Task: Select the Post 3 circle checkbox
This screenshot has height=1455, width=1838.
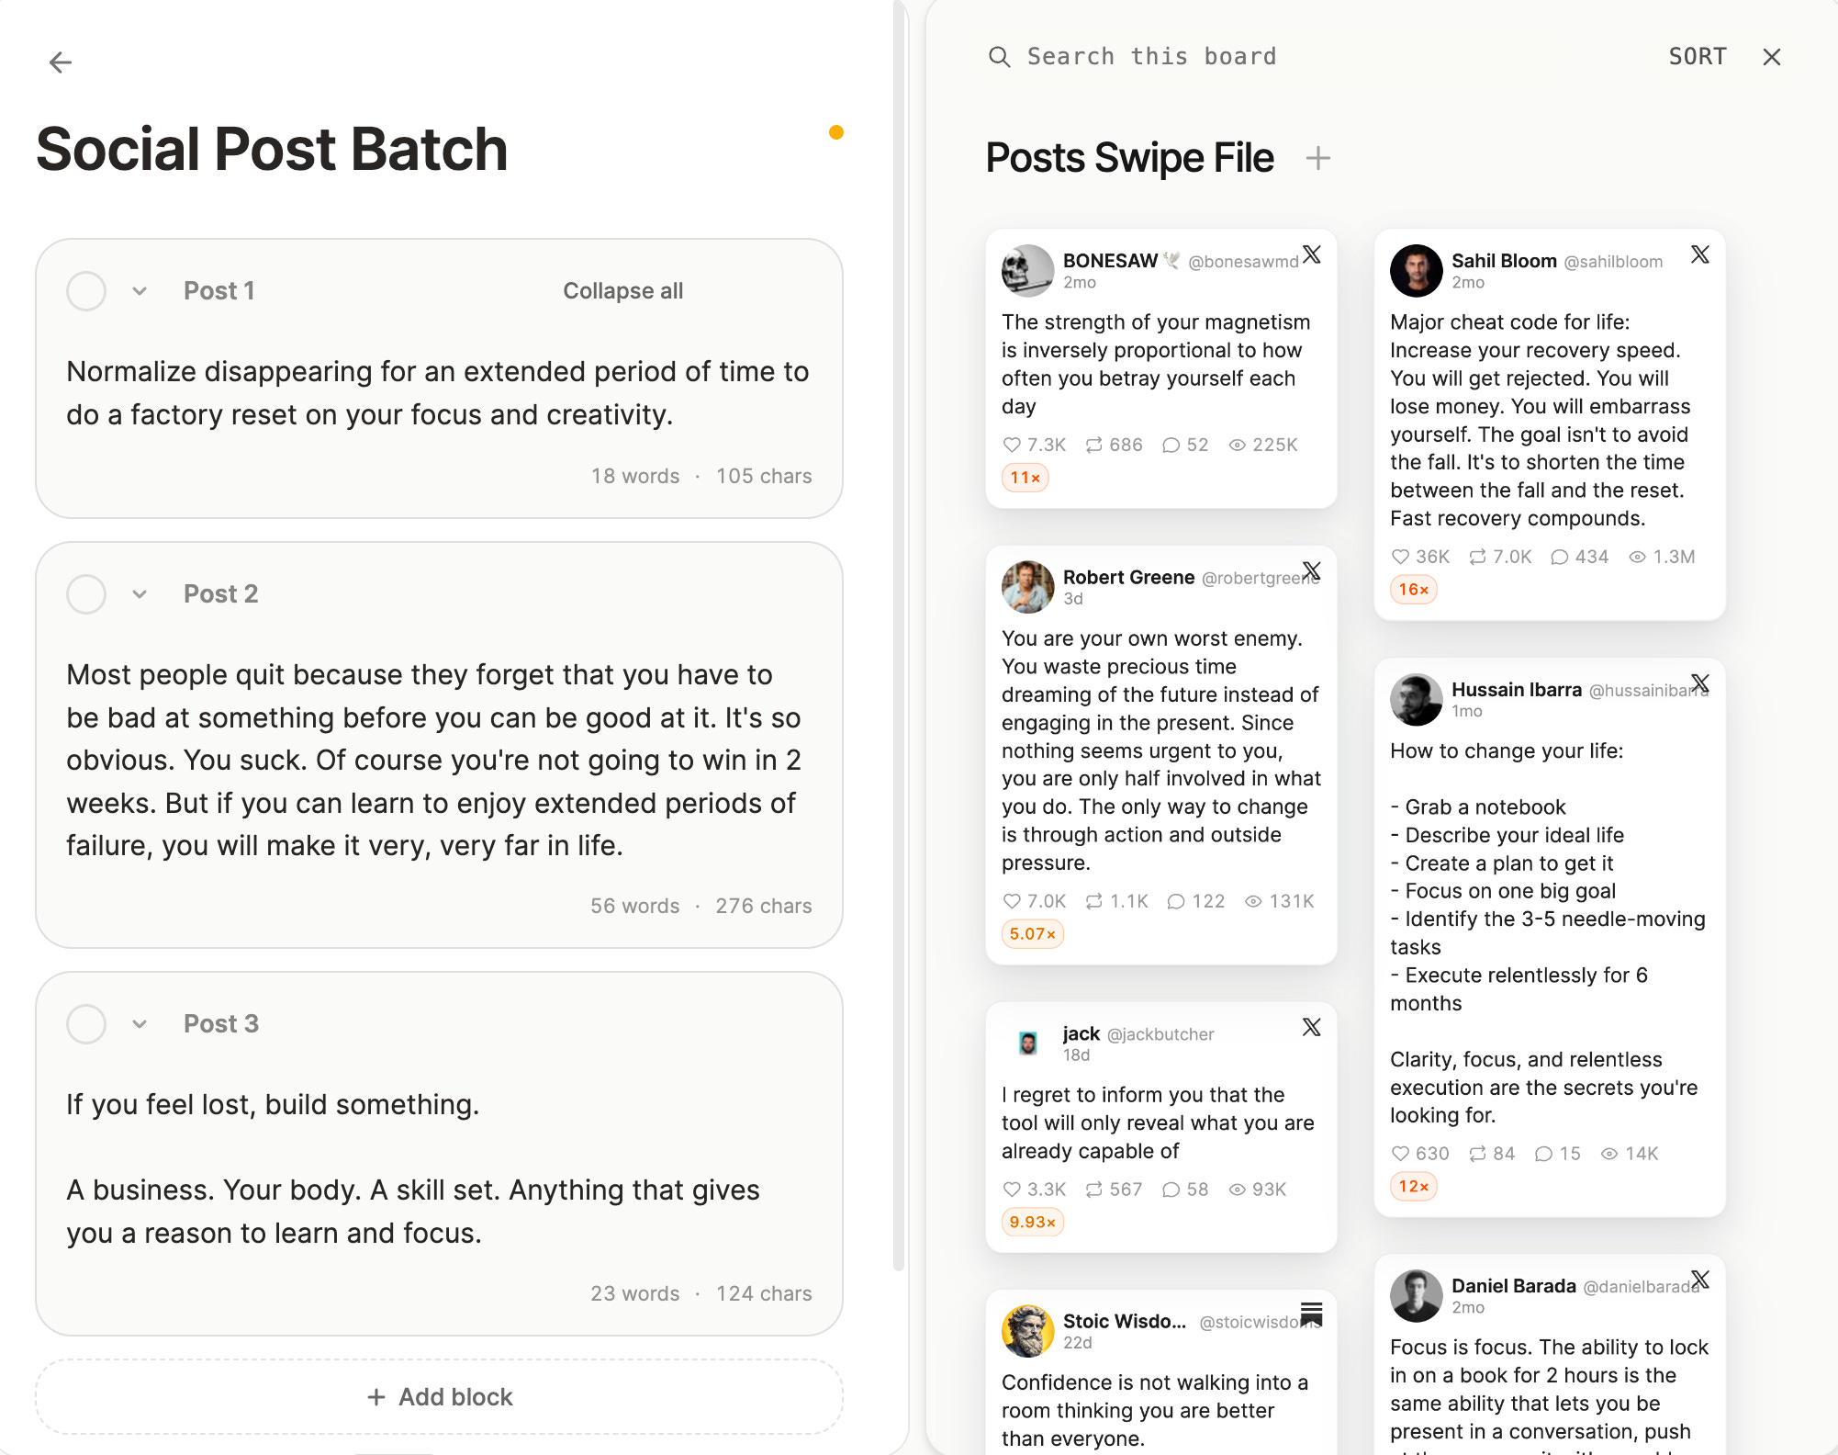Action: 86,1024
